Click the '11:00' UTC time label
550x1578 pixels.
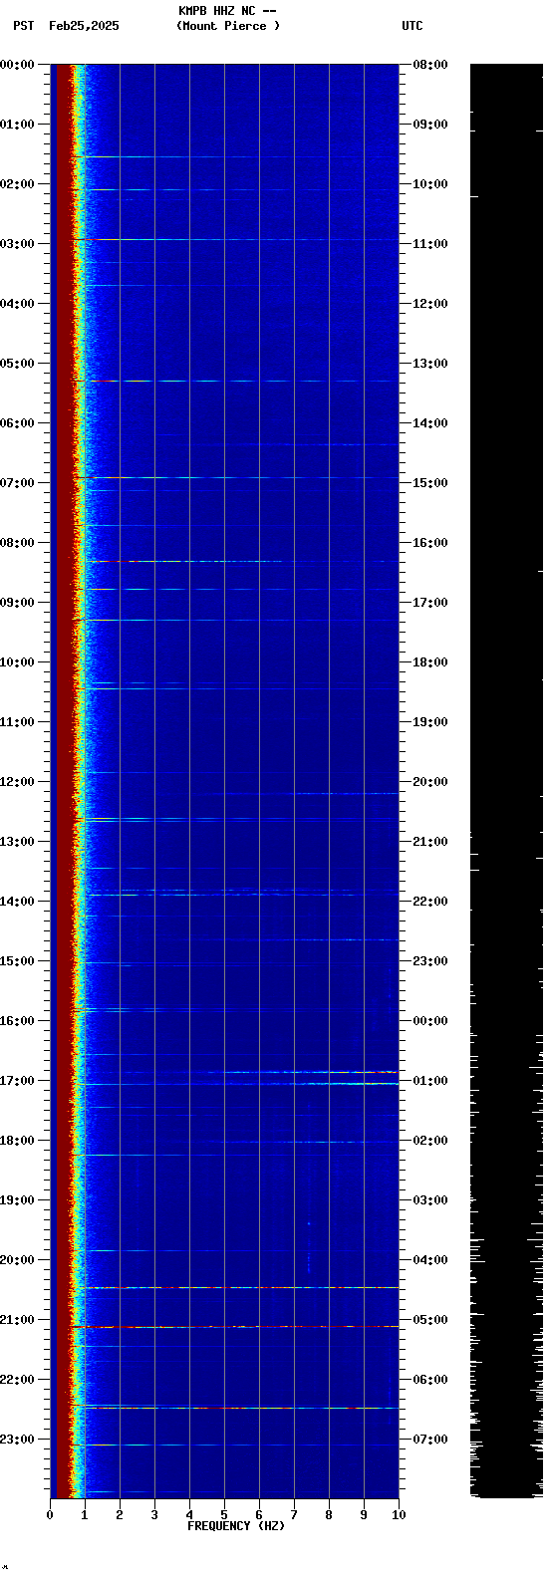(x=430, y=244)
